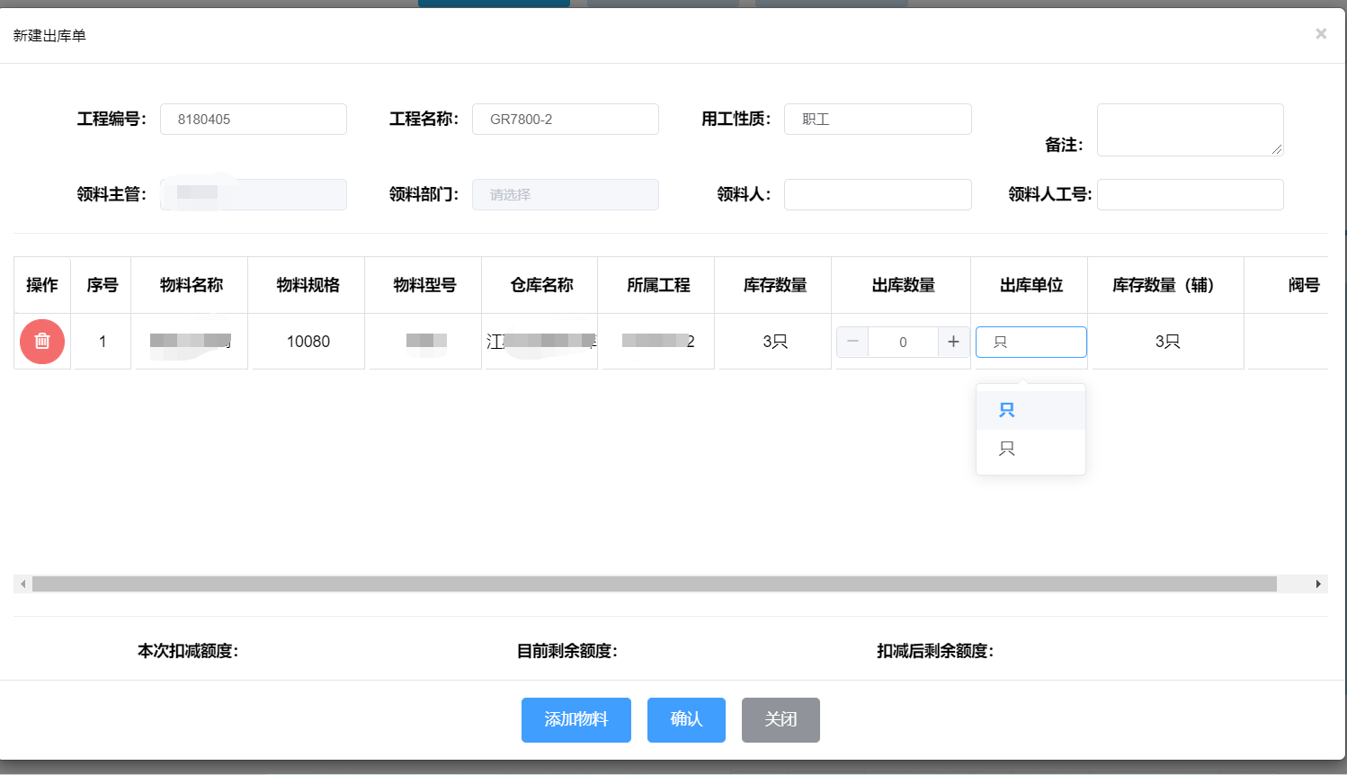Open the 领料部门 department selector
The image size is (1347, 775).
(x=565, y=194)
